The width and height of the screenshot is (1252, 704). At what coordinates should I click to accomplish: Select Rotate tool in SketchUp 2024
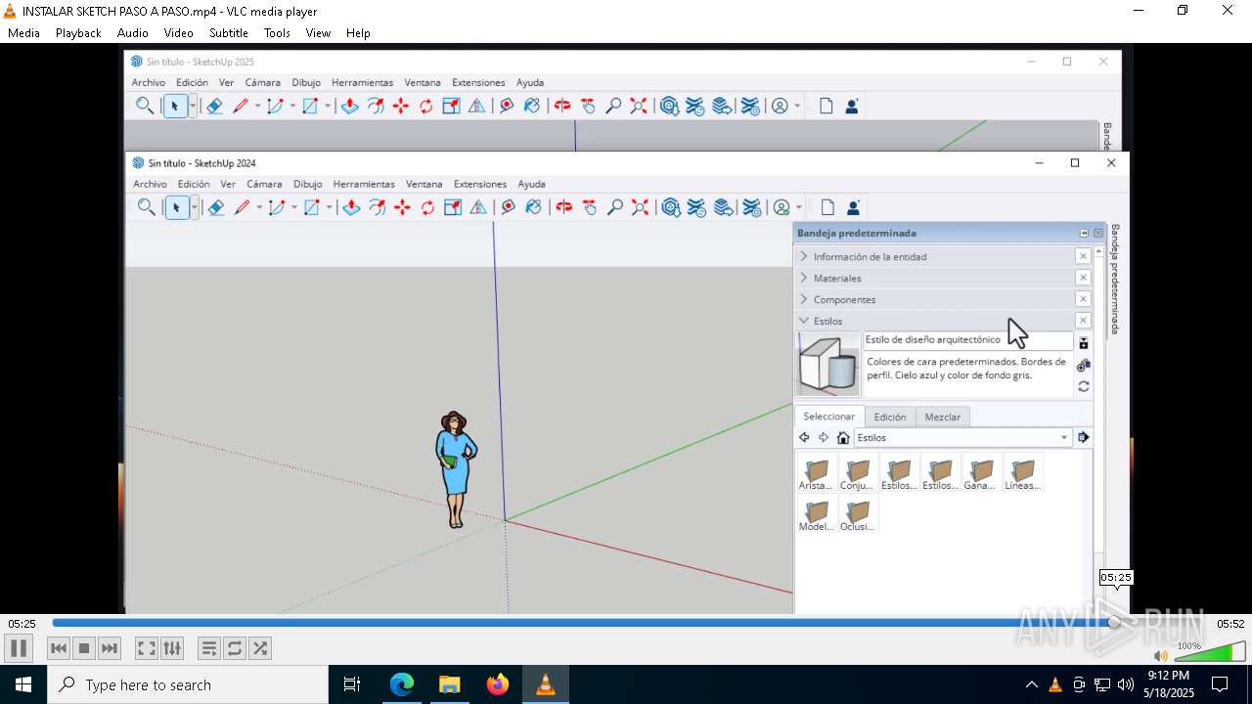427,207
